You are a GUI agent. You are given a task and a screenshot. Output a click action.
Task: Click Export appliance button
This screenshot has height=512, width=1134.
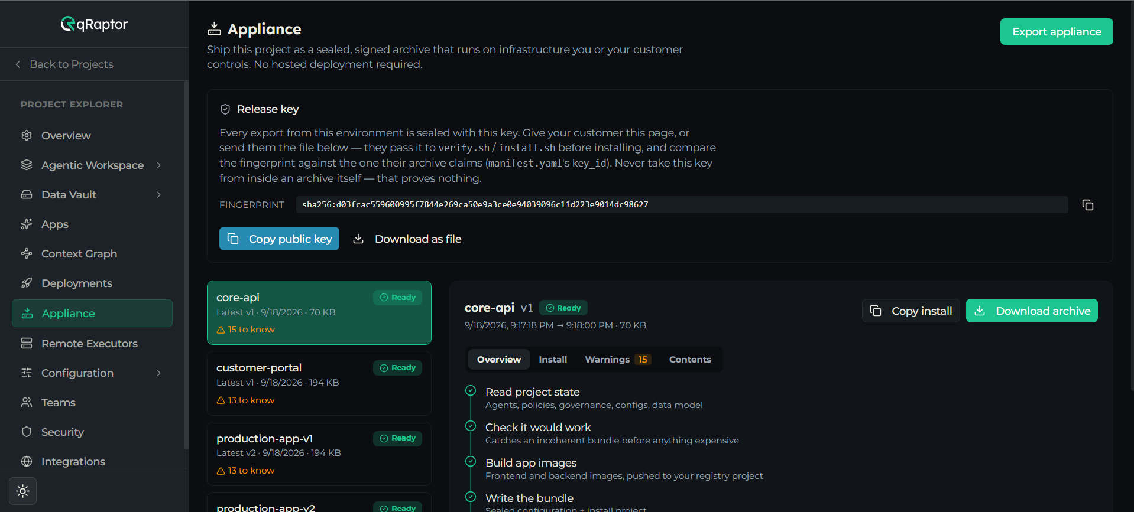pyautogui.click(x=1057, y=31)
